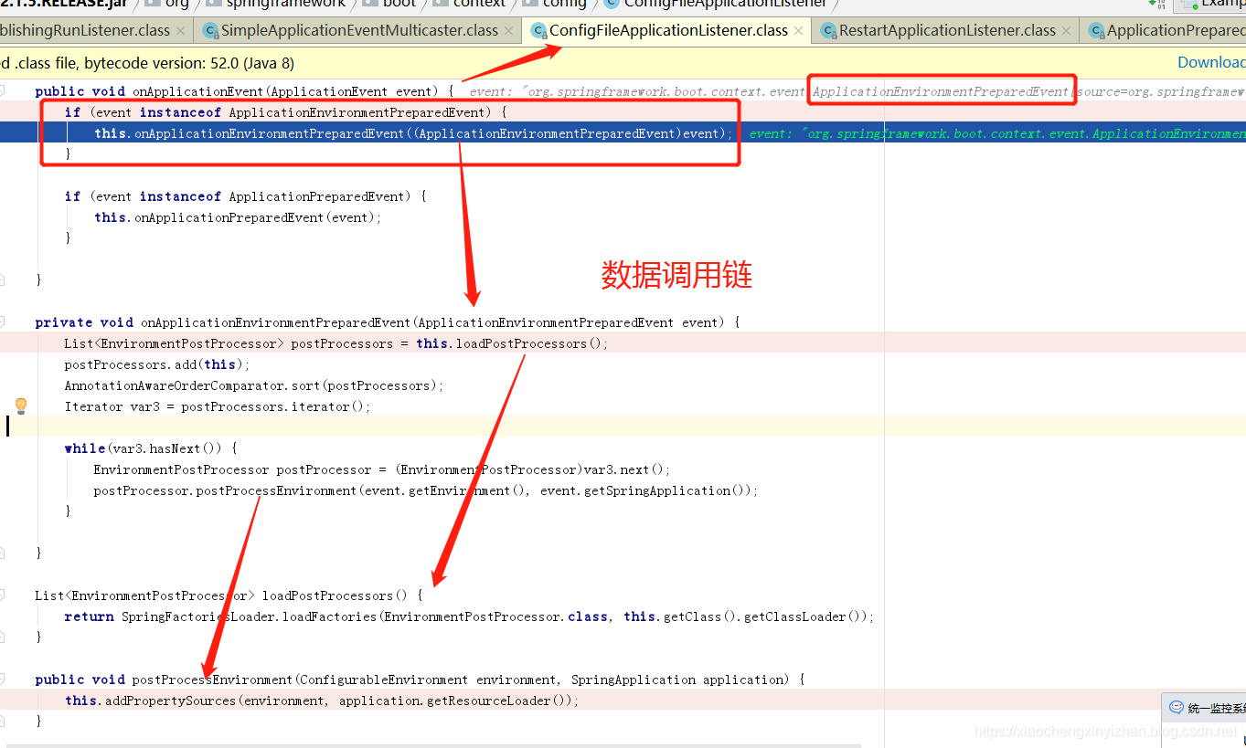Click the lightbulb intention icon in the gutter
The image size is (1246, 748).
click(x=21, y=406)
